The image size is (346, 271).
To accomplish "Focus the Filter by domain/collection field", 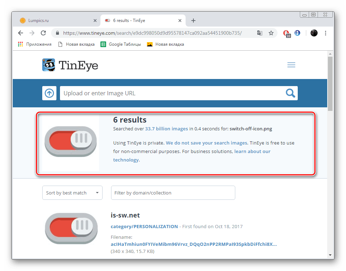I will [x=173, y=193].
